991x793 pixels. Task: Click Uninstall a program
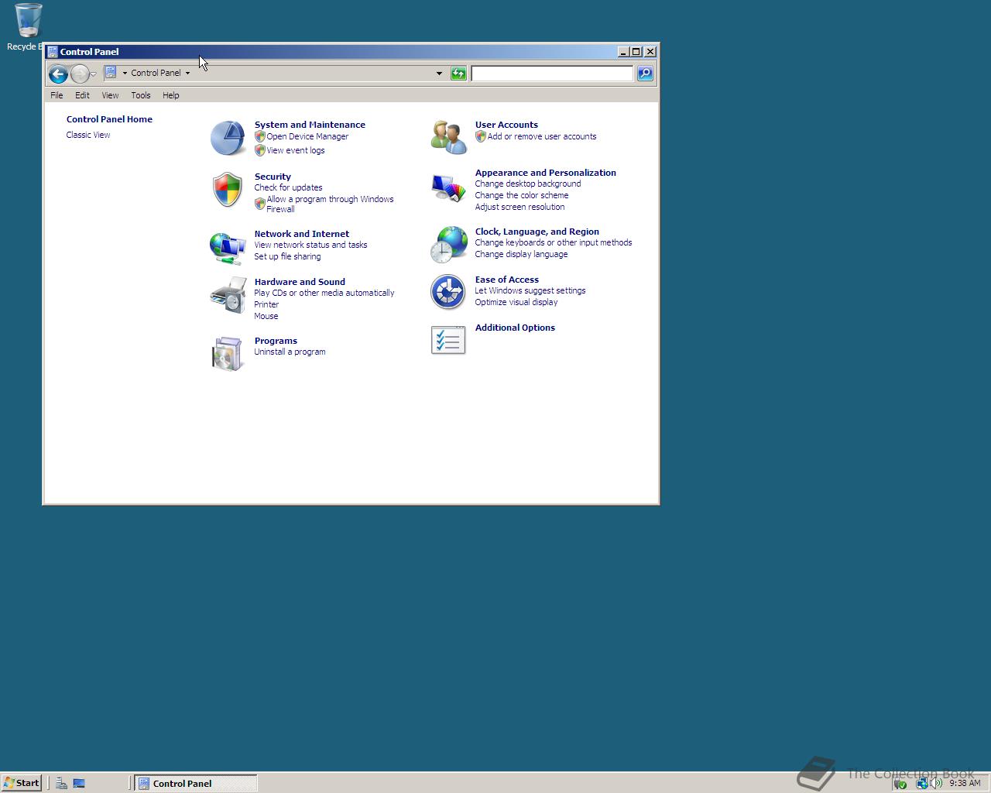pos(290,352)
